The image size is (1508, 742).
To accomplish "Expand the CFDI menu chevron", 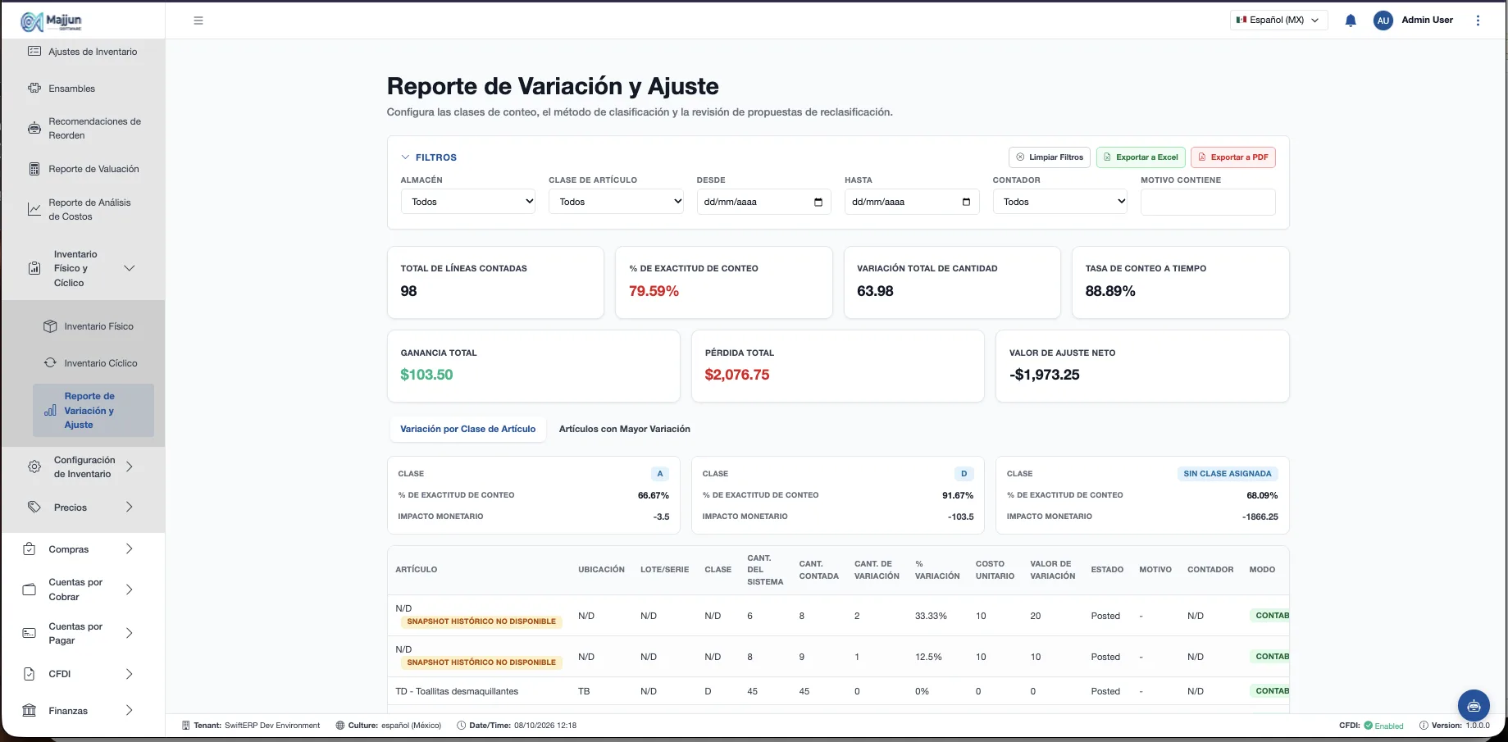I will pos(129,674).
